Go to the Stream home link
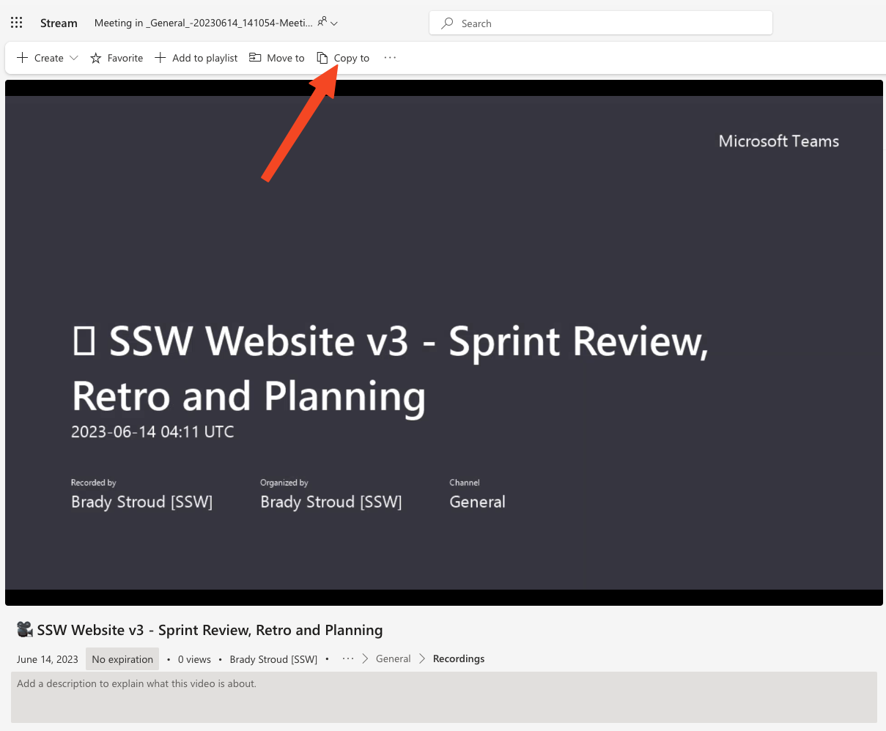Viewport: 886px width, 731px height. point(59,23)
